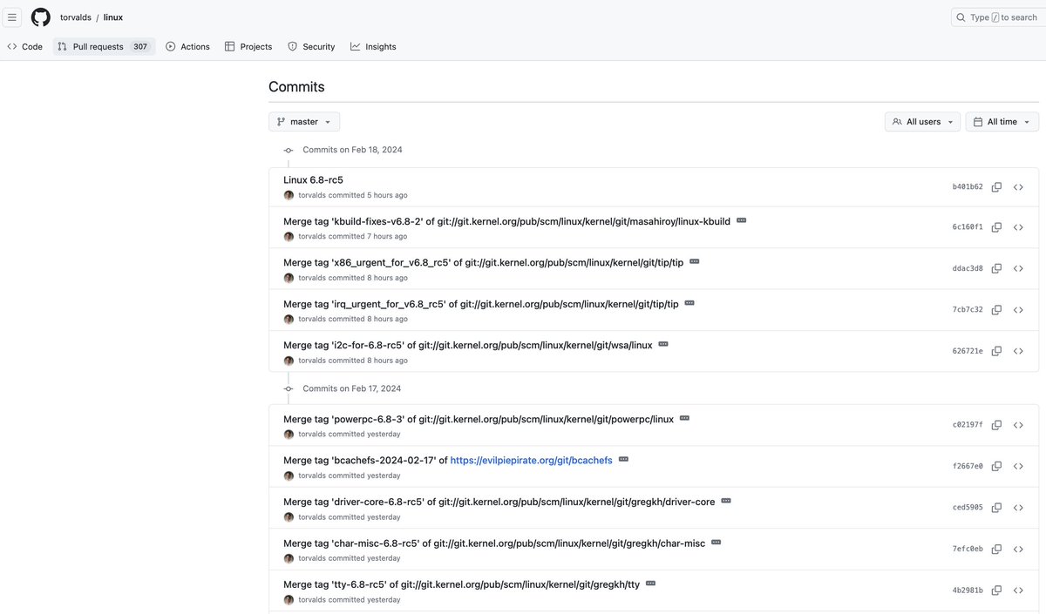Expand description of irq_urgent_for_v6.8_rc5 merge commit
Screen dimensions: 1046x614
pos(689,303)
